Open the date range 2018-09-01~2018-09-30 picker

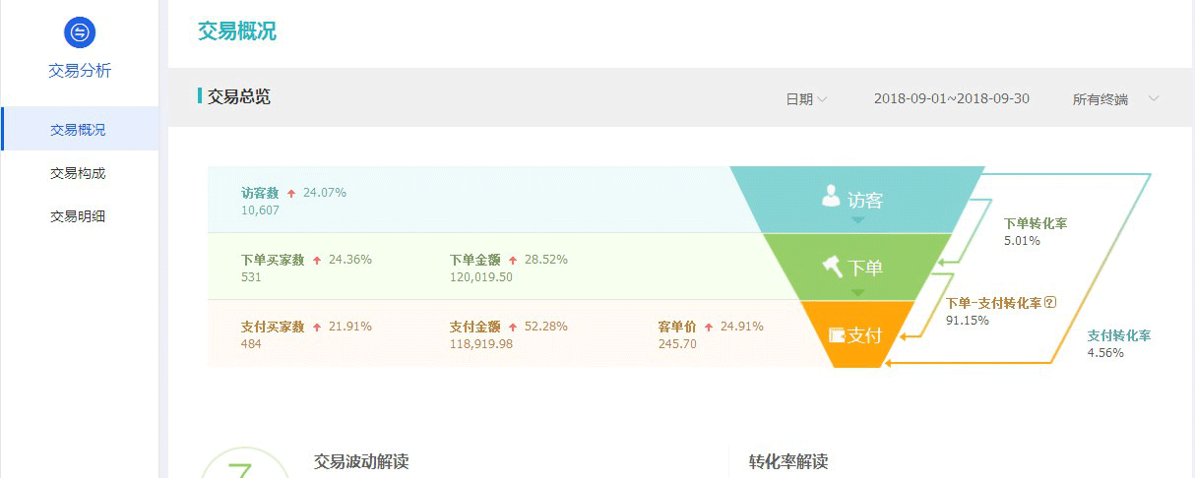tap(951, 99)
